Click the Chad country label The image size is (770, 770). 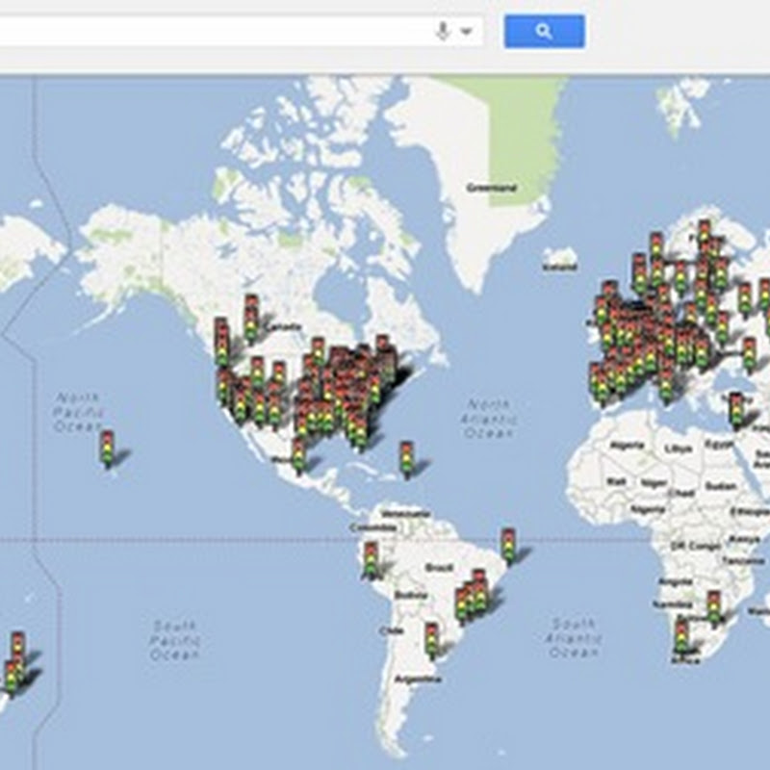(682, 493)
